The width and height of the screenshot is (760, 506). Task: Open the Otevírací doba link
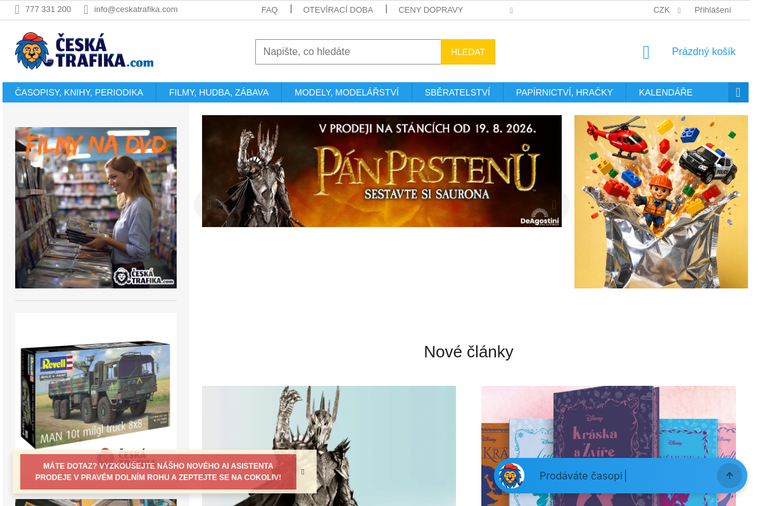click(338, 10)
